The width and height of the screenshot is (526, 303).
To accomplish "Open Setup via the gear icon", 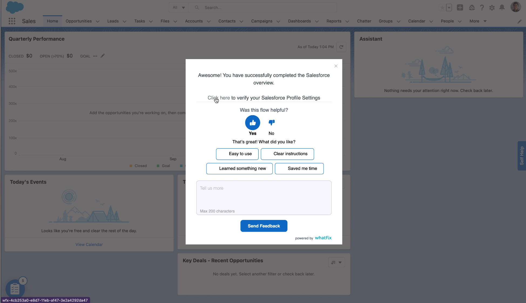I will (492, 8).
